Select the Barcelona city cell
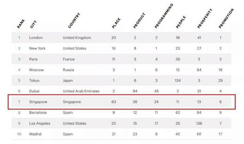This screenshot has height=144, width=244. [38, 112]
